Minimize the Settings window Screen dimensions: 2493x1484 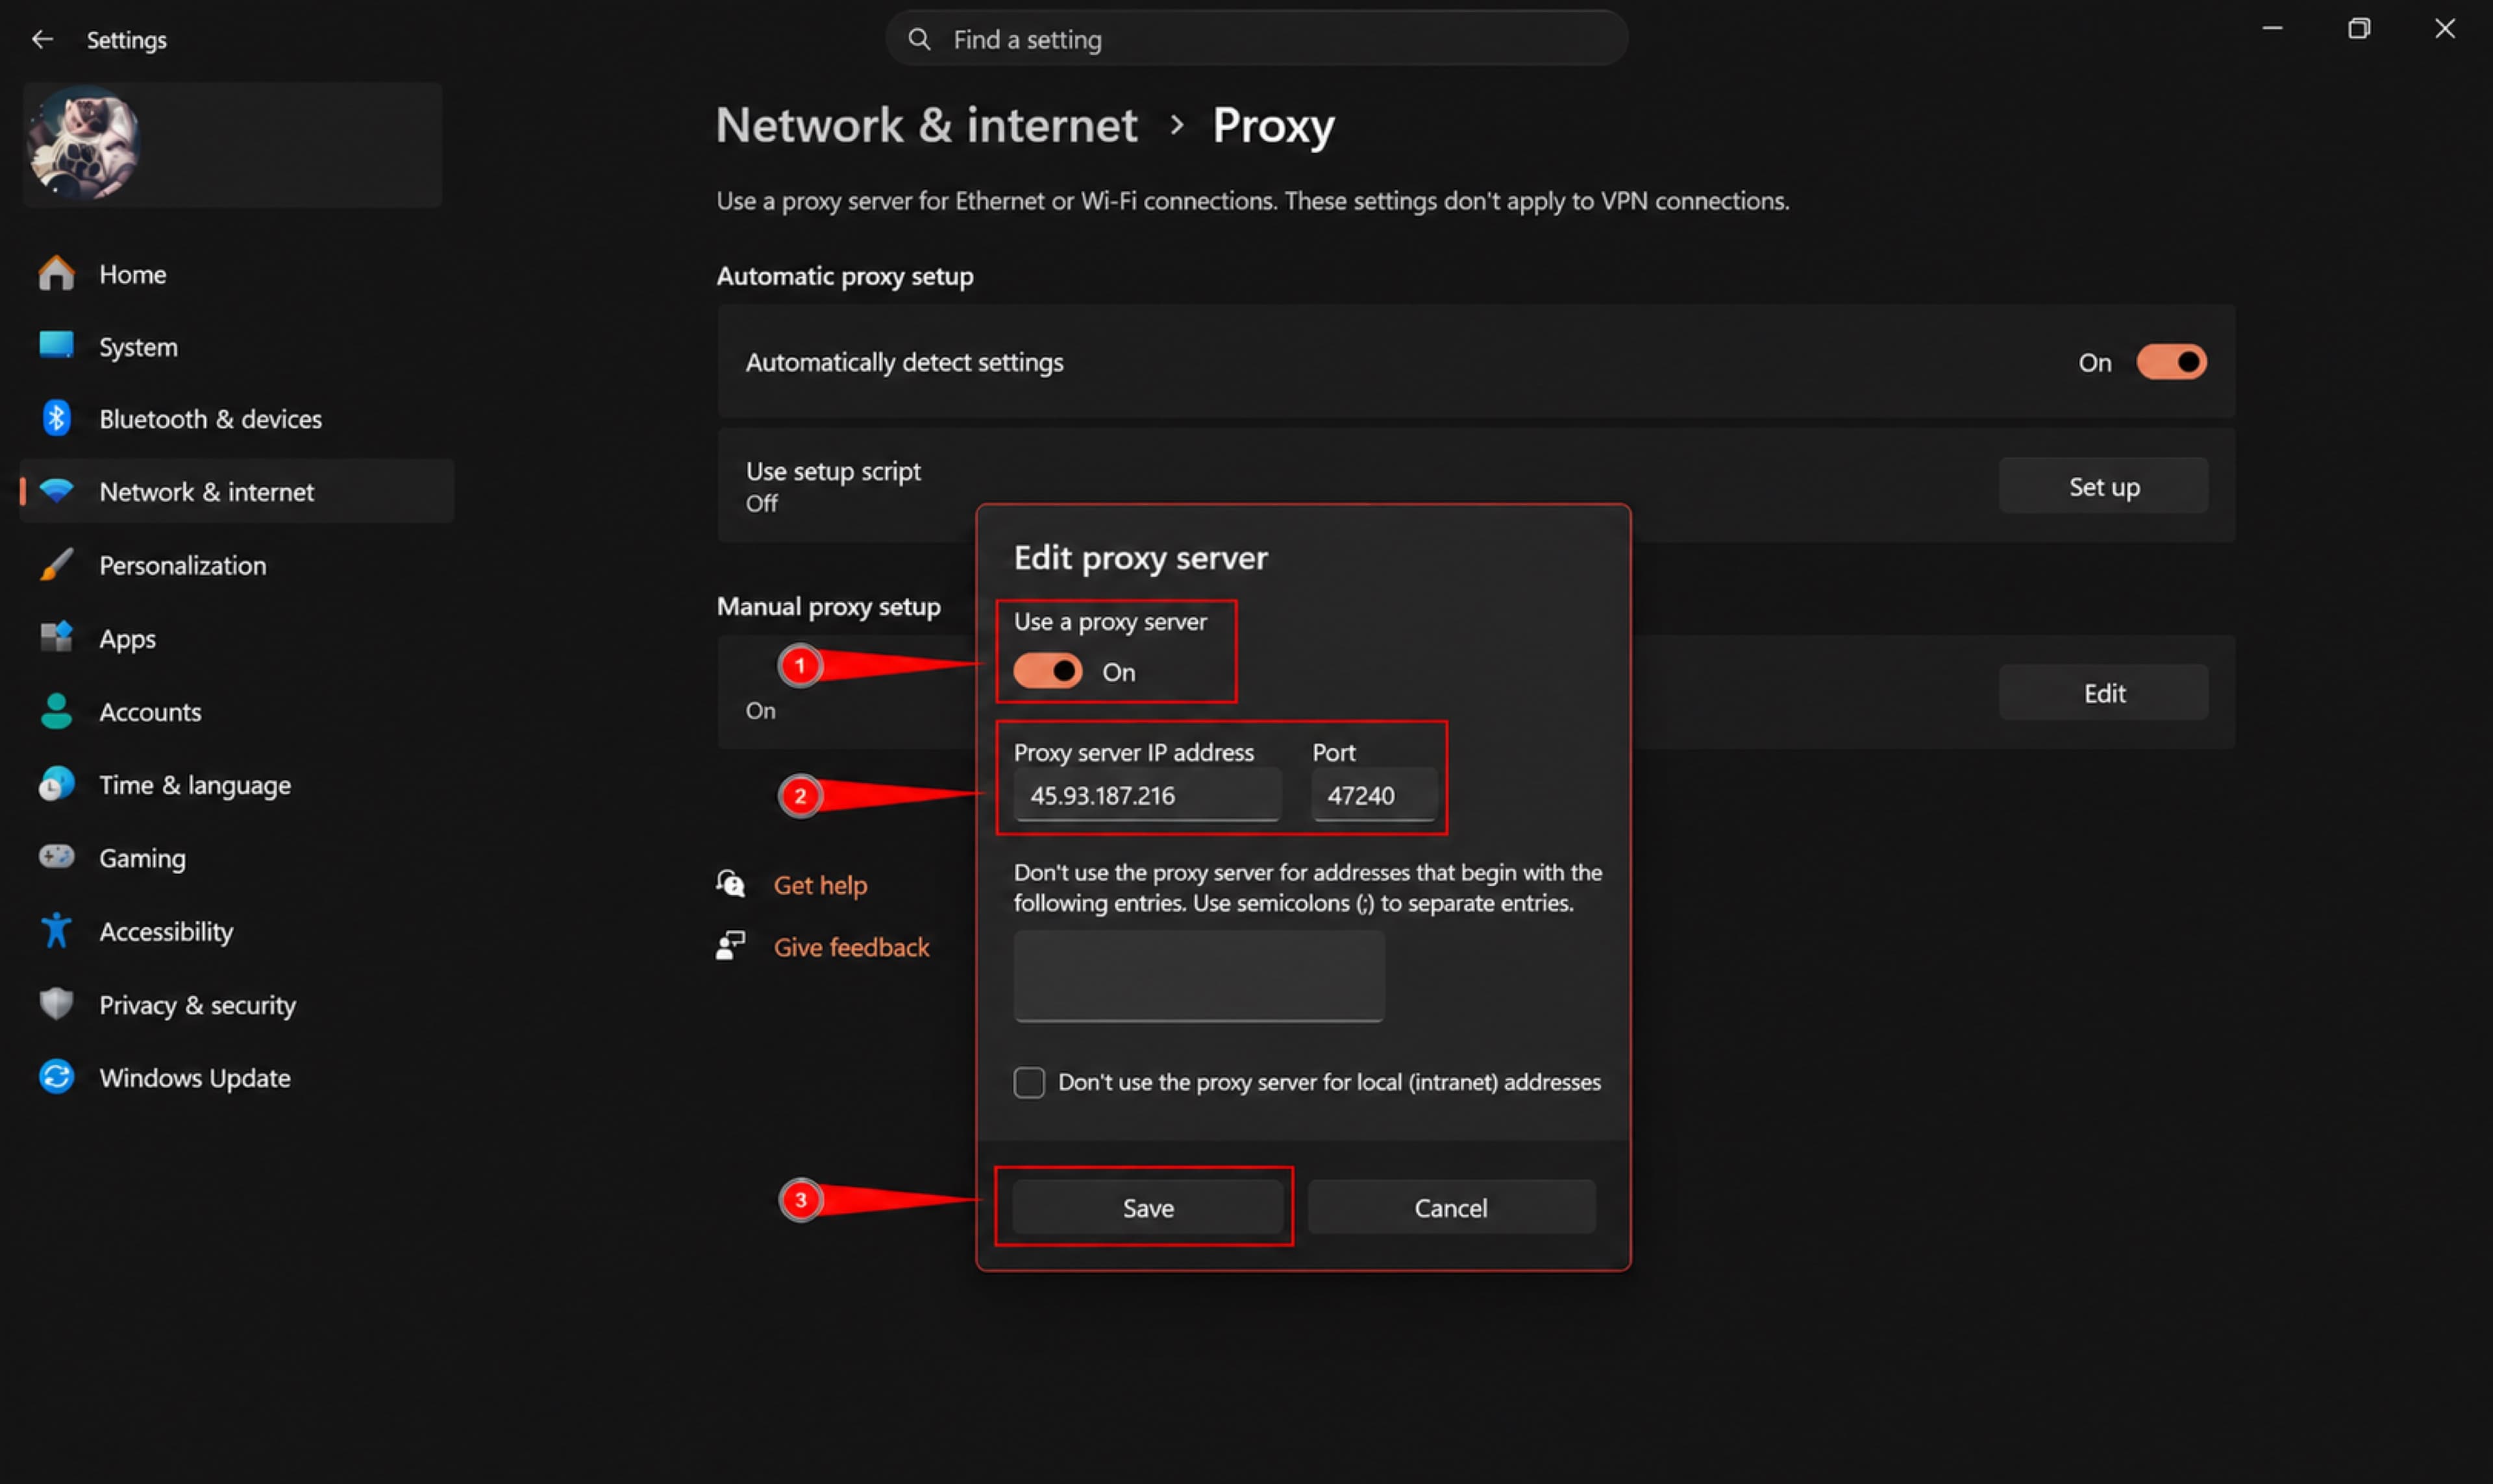(2272, 29)
